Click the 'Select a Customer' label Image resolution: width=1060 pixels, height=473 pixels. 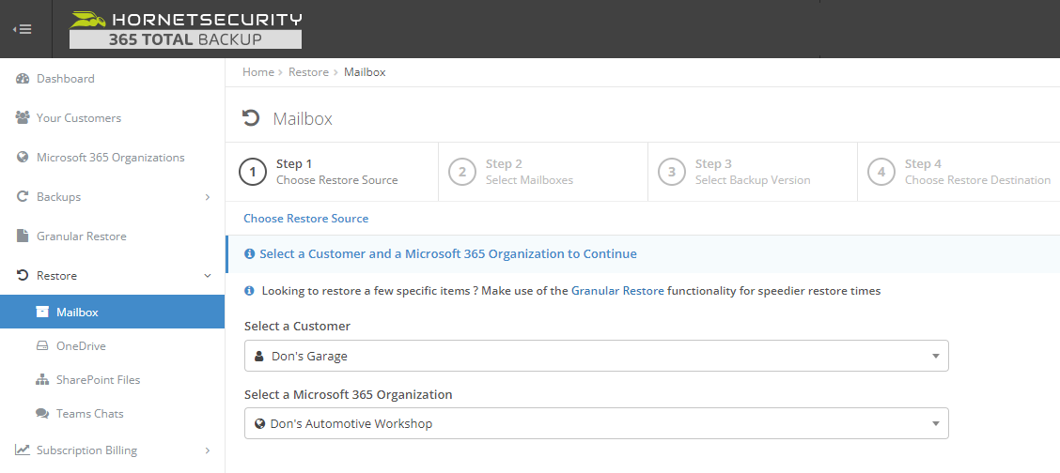pyautogui.click(x=298, y=327)
